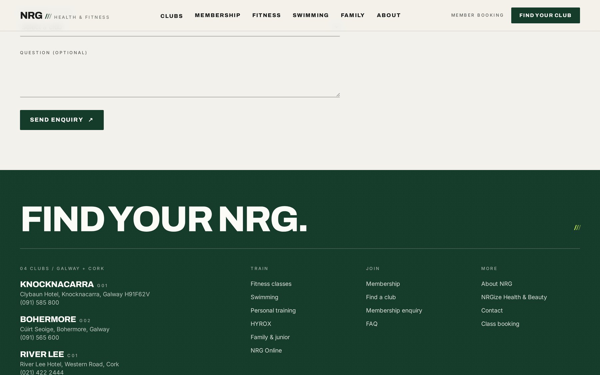This screenshot has width=600, height=375.
Task: Open NRG Online footer link
Action: click(x=266, y=351)
